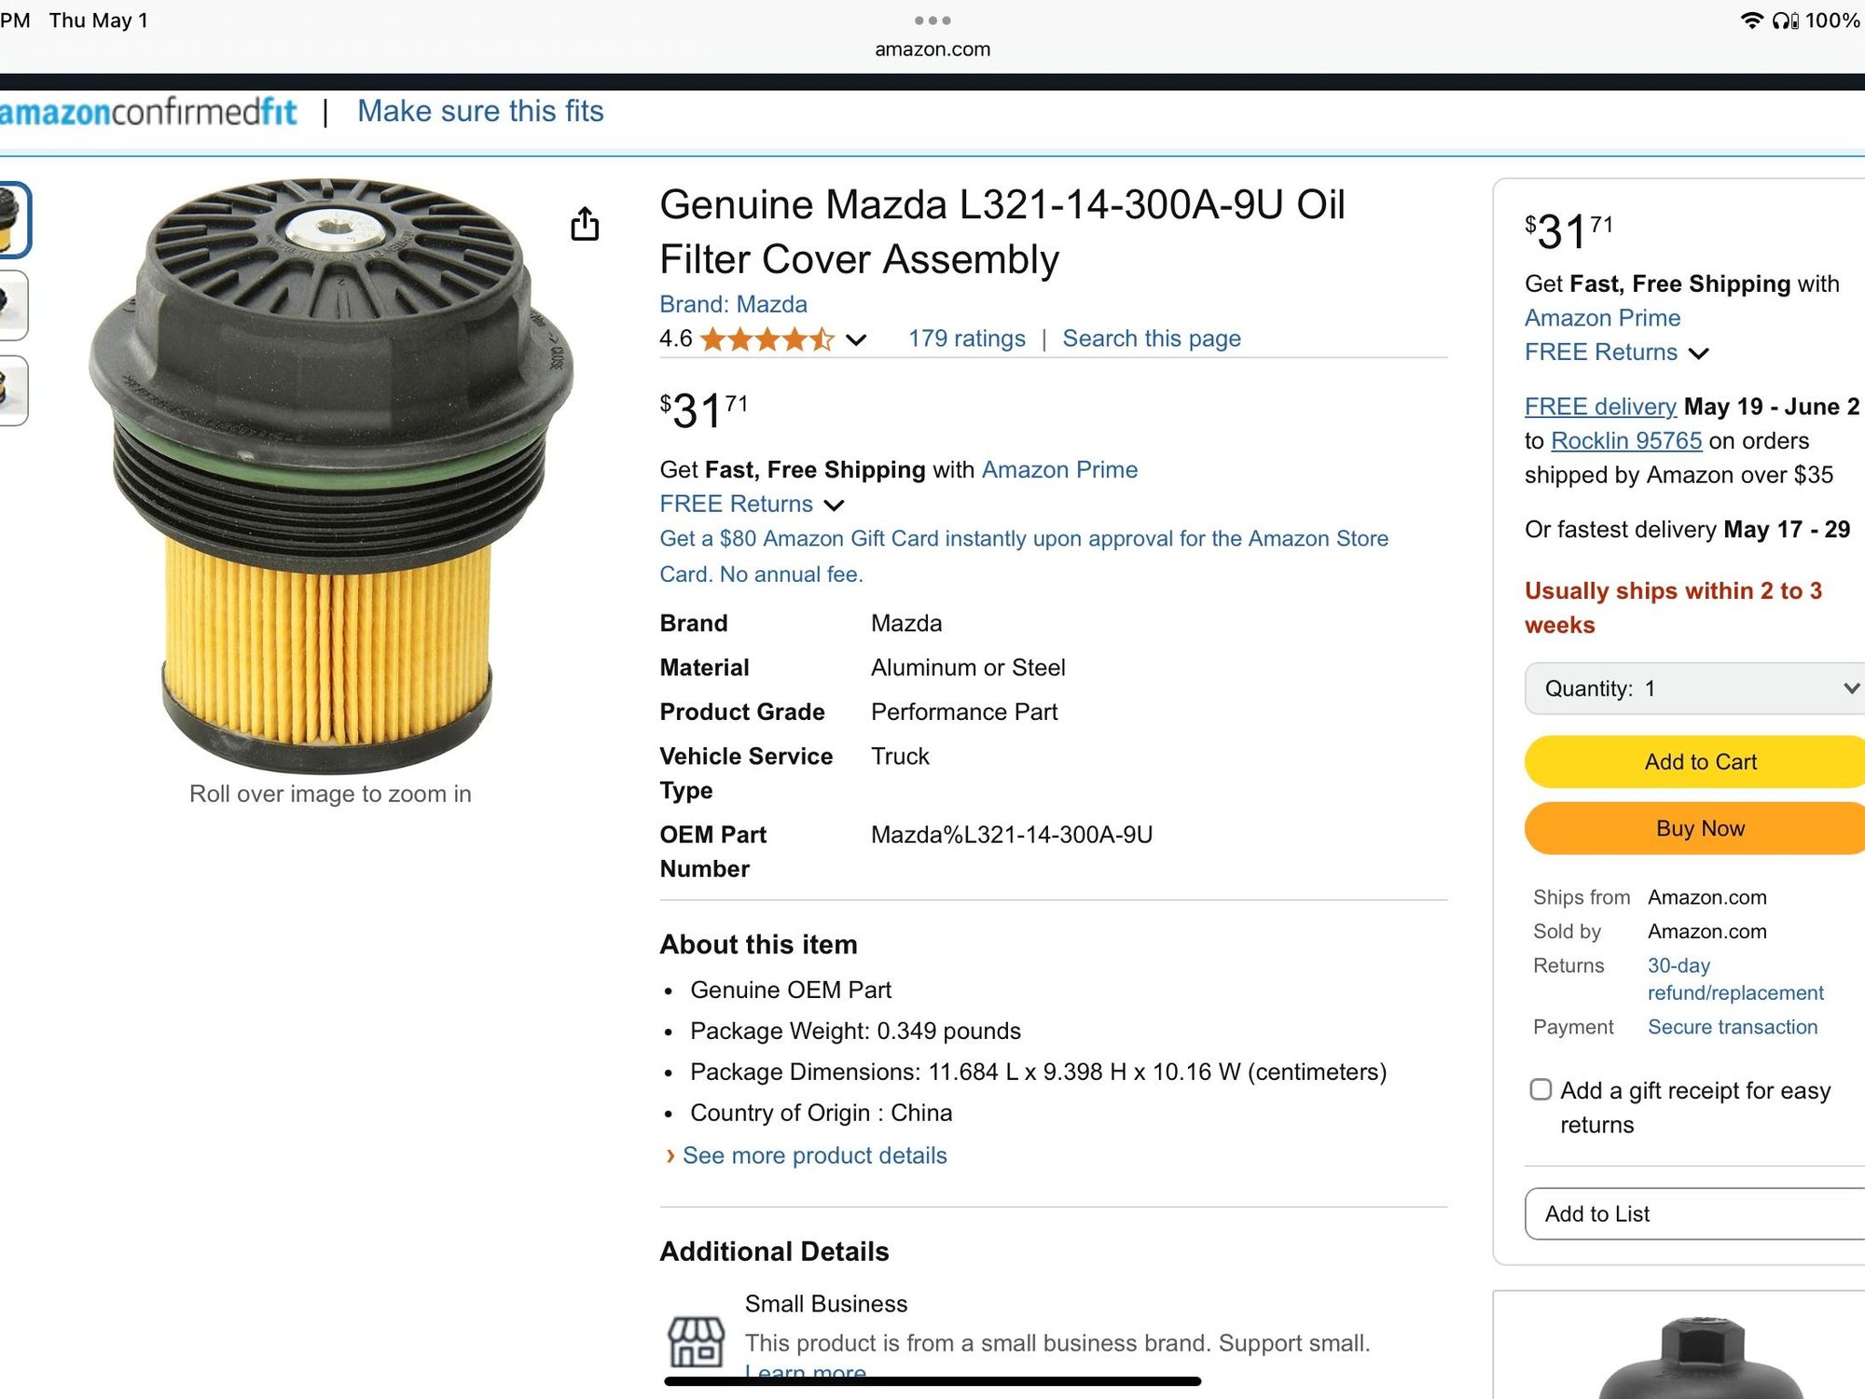Click the Buy Now button
Image resolution: width=1865 pixels, height=1399 pixels.
(x=1694, y=828)
